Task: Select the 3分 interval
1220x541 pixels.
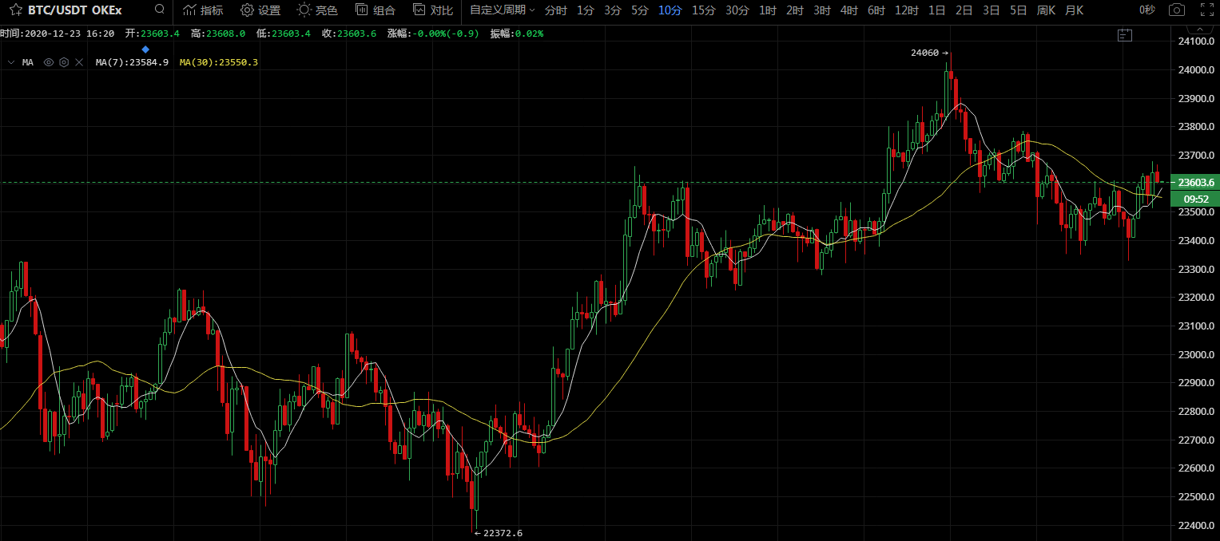Action: 613,10
